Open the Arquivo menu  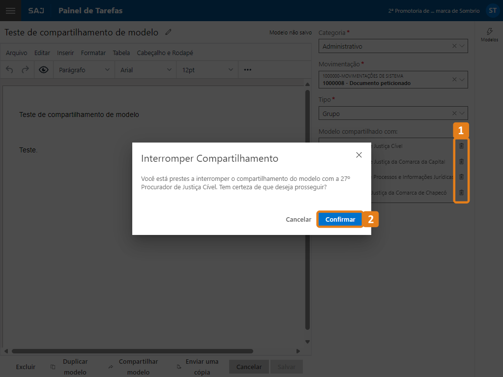[16, 53]
